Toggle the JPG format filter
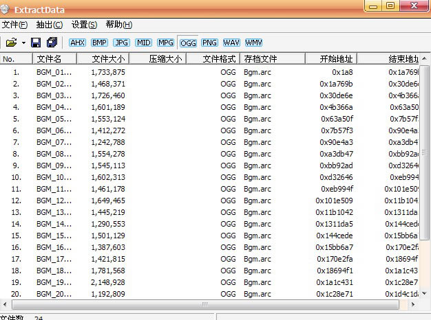This screenshot has height=320, width=431. click(121, 43)
